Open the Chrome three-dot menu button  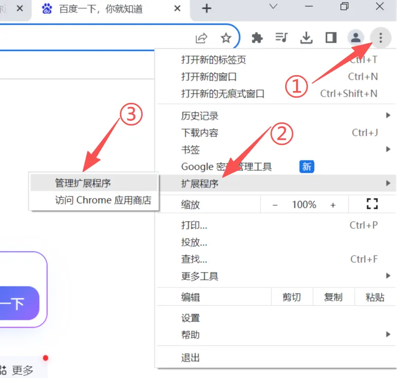pyautogui.click(x=381, y=38)
